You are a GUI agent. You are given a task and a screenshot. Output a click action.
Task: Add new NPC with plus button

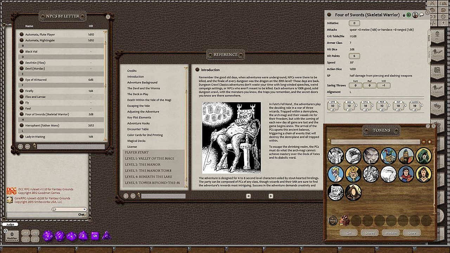click(x=20, y=147)
